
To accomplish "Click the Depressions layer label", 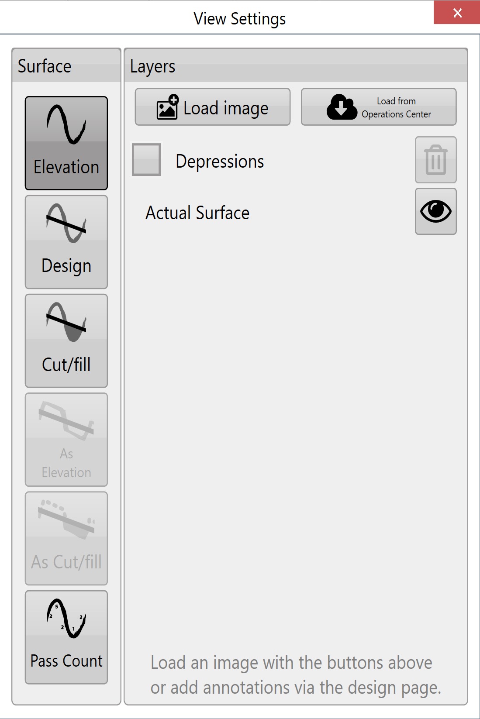I will click(220, 162).
